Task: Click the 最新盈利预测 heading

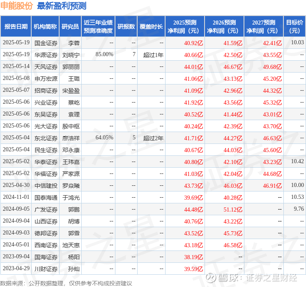Action: [62, 6]
